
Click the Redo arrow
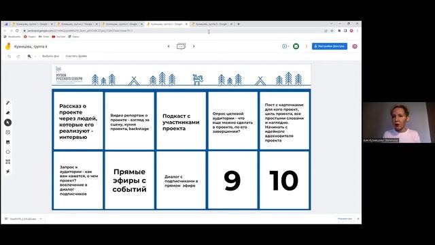[18, 56]
